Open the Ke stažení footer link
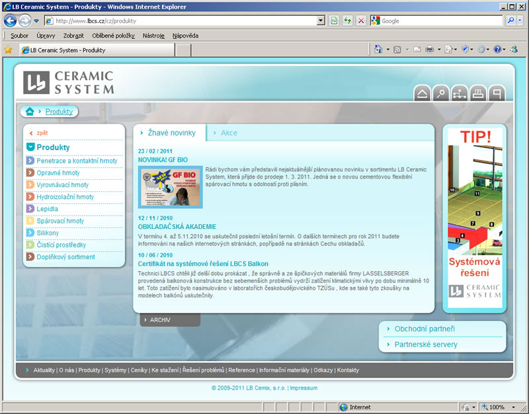This screenshot has width=529, height=414. point(165,370)
